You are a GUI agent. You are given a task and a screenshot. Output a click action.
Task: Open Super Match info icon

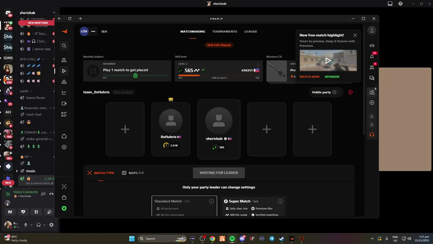coord(280,201)
